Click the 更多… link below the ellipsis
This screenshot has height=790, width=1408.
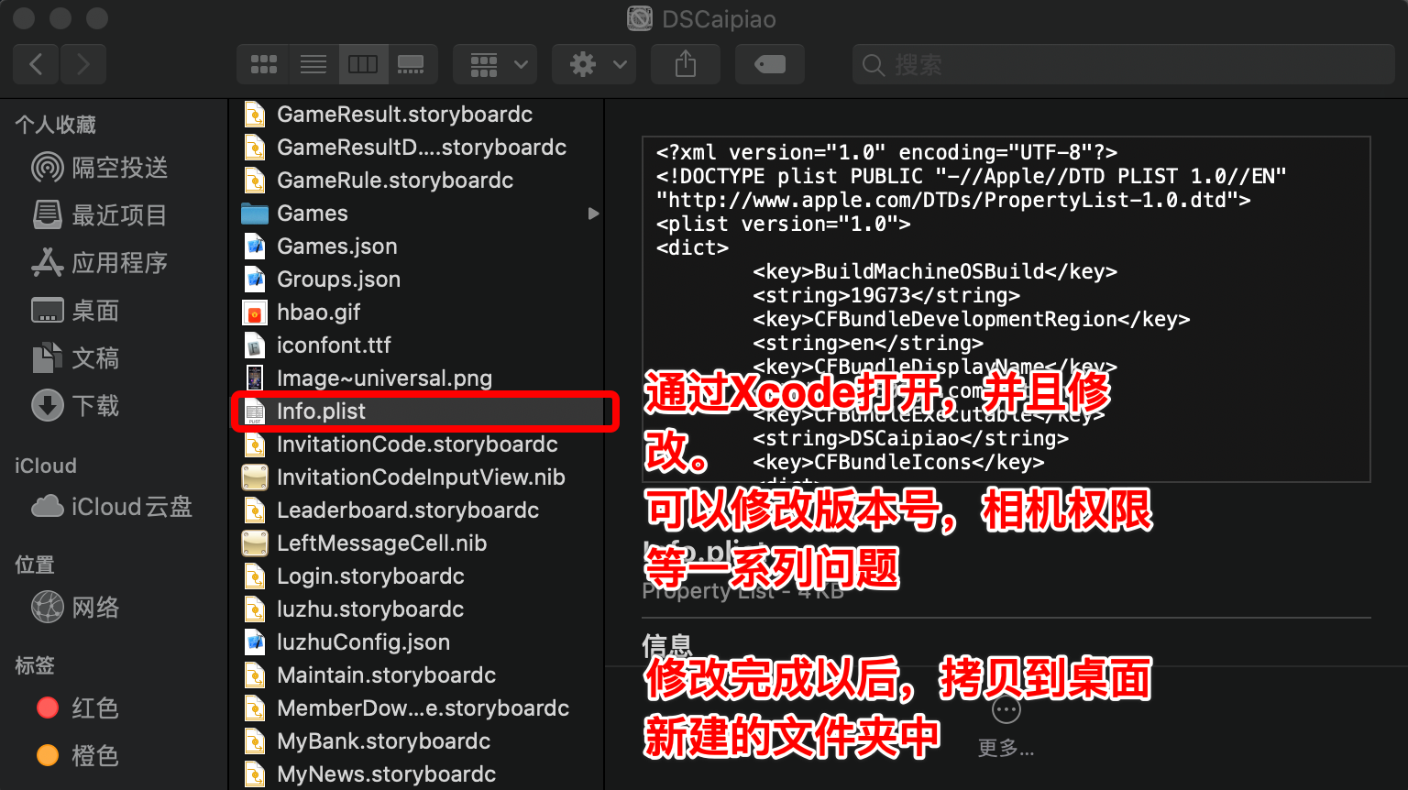click(x=1005, y=748)
